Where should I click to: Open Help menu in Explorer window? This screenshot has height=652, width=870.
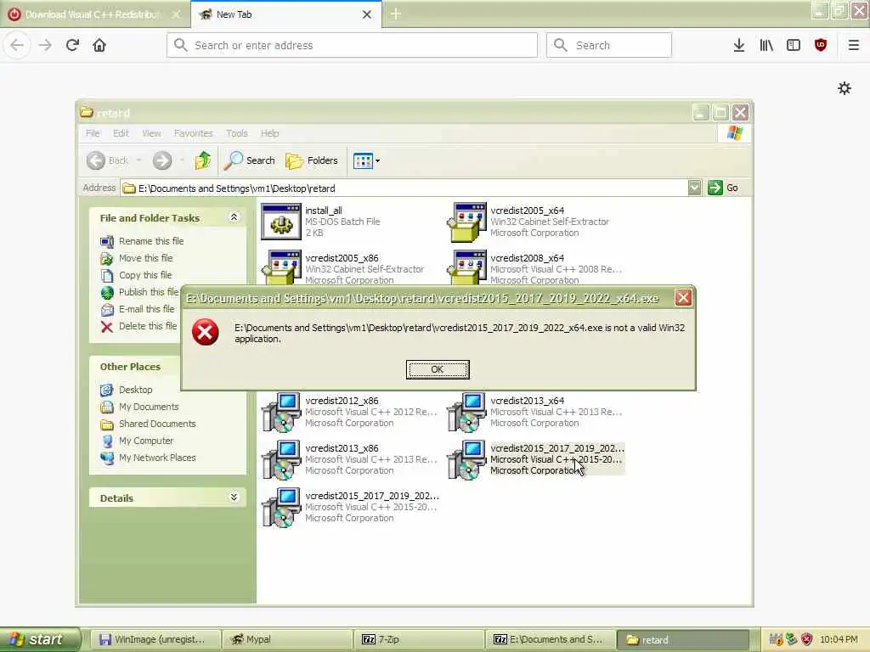click(269, 133)
